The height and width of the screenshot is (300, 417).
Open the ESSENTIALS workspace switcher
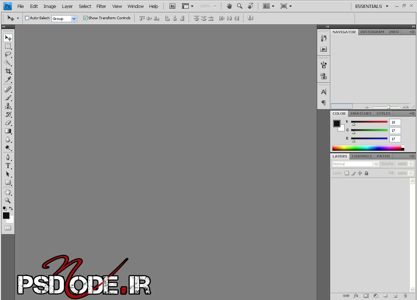372,6
